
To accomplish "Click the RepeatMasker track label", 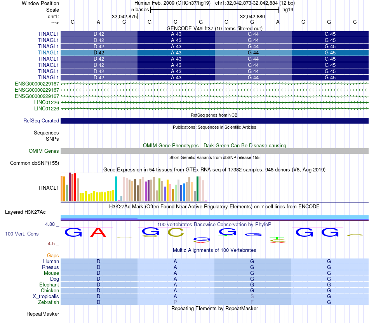I will [43, 314].
